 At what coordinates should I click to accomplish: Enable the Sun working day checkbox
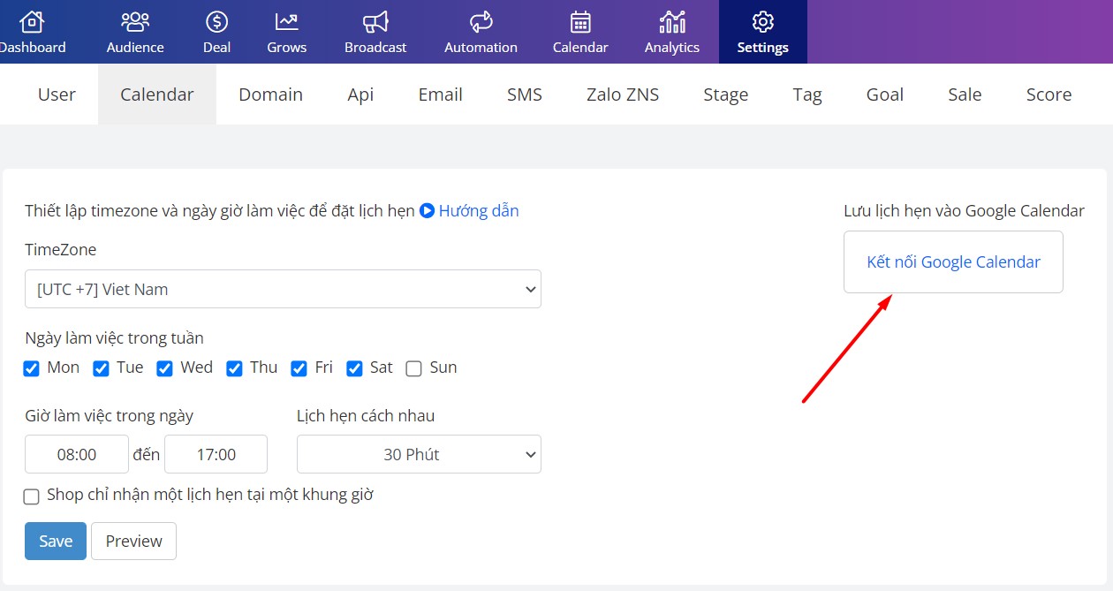413,368
